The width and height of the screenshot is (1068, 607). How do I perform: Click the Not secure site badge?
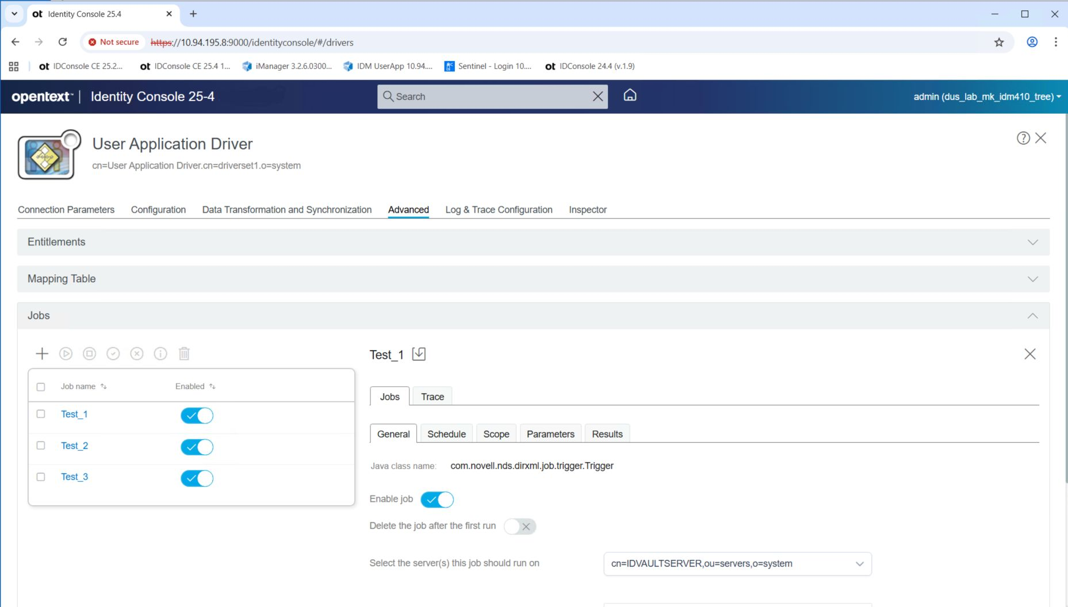[x=114, y=42]
